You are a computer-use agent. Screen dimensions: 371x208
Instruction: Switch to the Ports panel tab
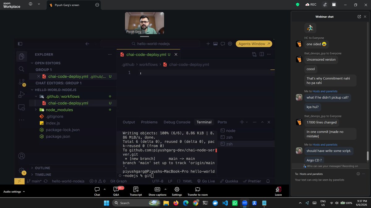tap(222, 122)
